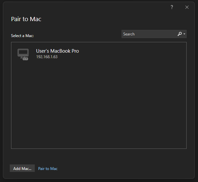
Task: Click the 192.168.1.63 IP address text
Action: (46, 57)
